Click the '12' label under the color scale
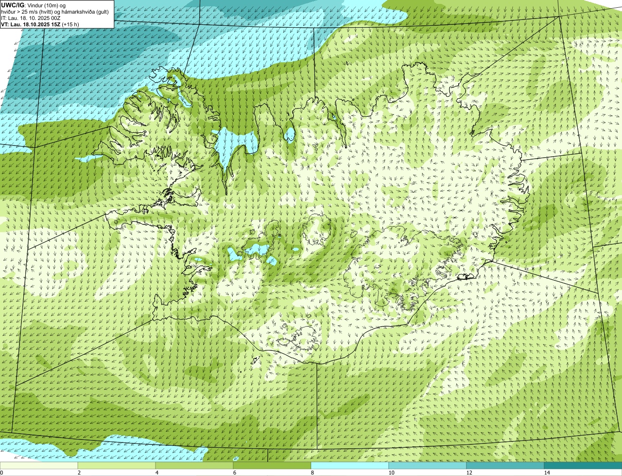The height and width of the screenshot is (476, 622). 469,473
